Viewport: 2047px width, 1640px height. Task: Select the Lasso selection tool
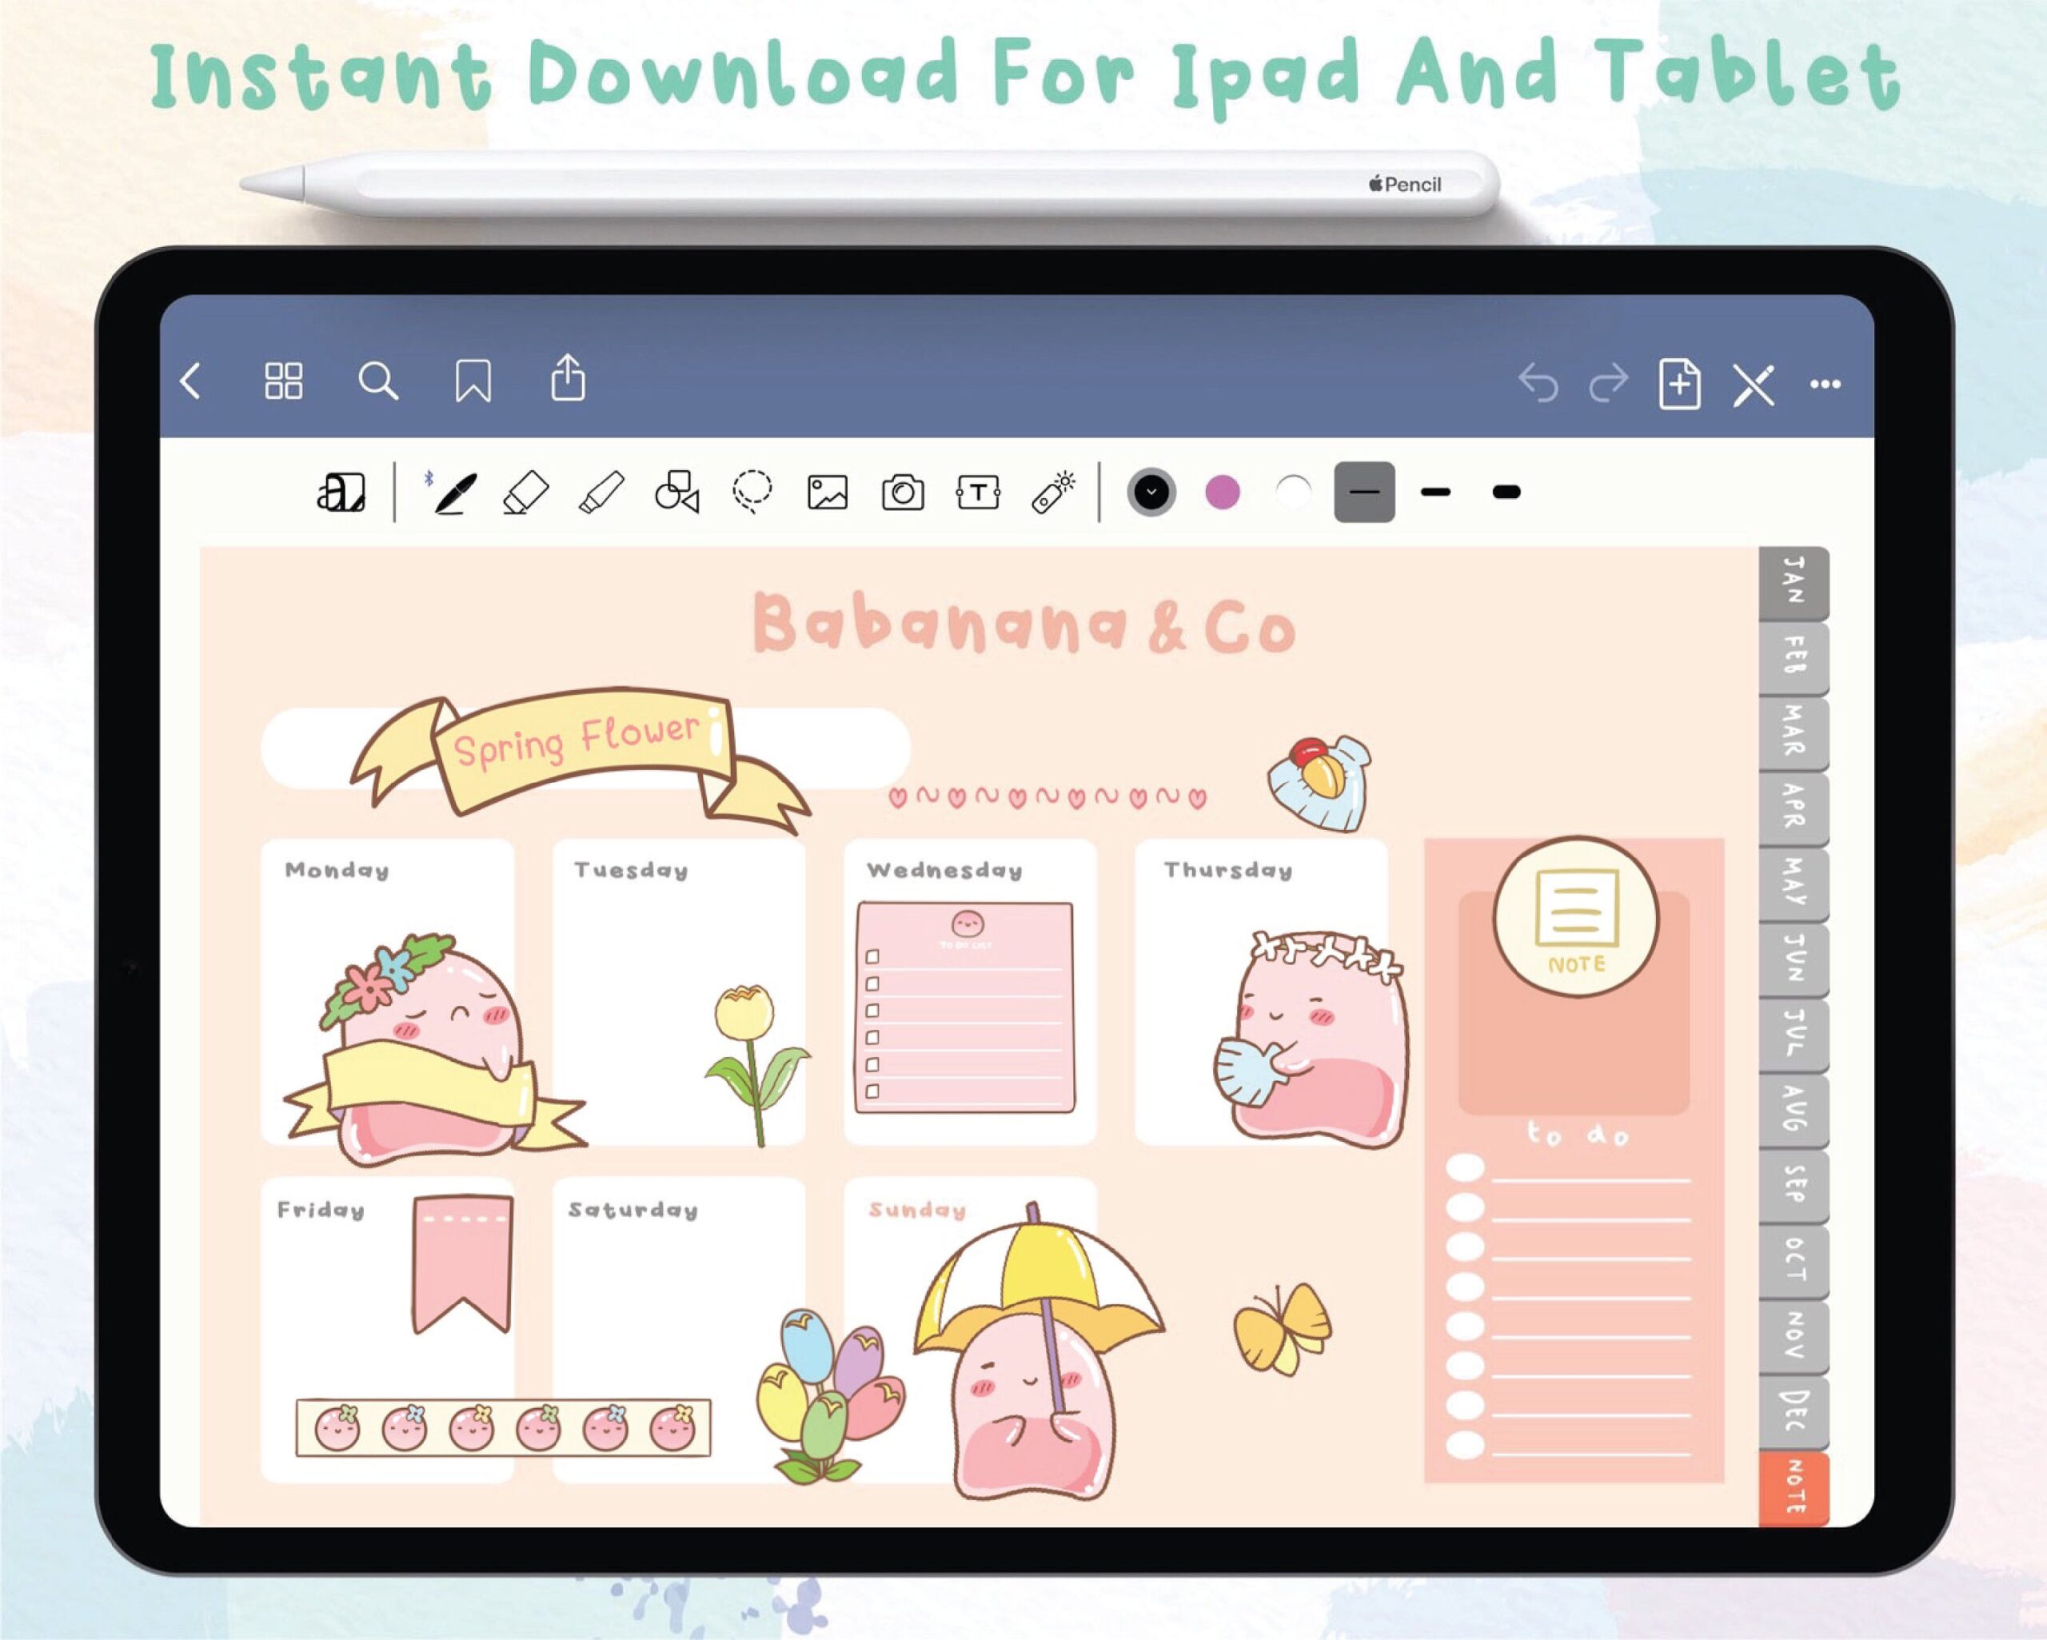tap(752, 492)
